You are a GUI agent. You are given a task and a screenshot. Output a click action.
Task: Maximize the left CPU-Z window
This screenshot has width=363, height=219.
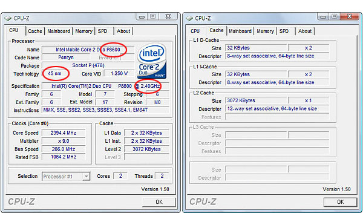click(x=153, y=16)
